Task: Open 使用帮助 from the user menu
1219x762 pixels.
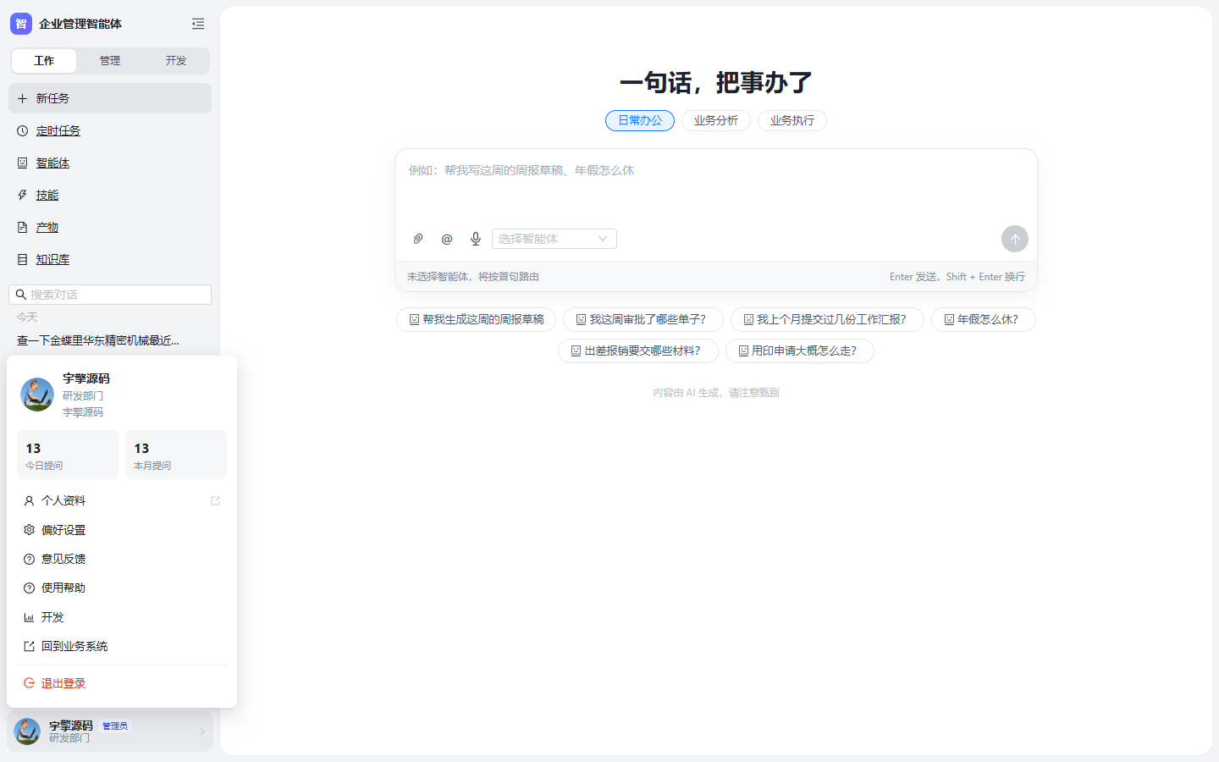Action: tap(122, 588)
